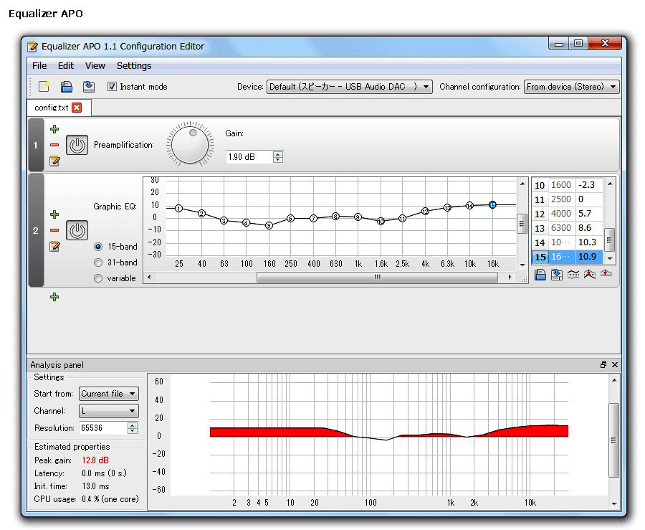This screenshot has width=645, height=530.
Task: Click the band table scrollbar down arrow
Action: point(610,258)
